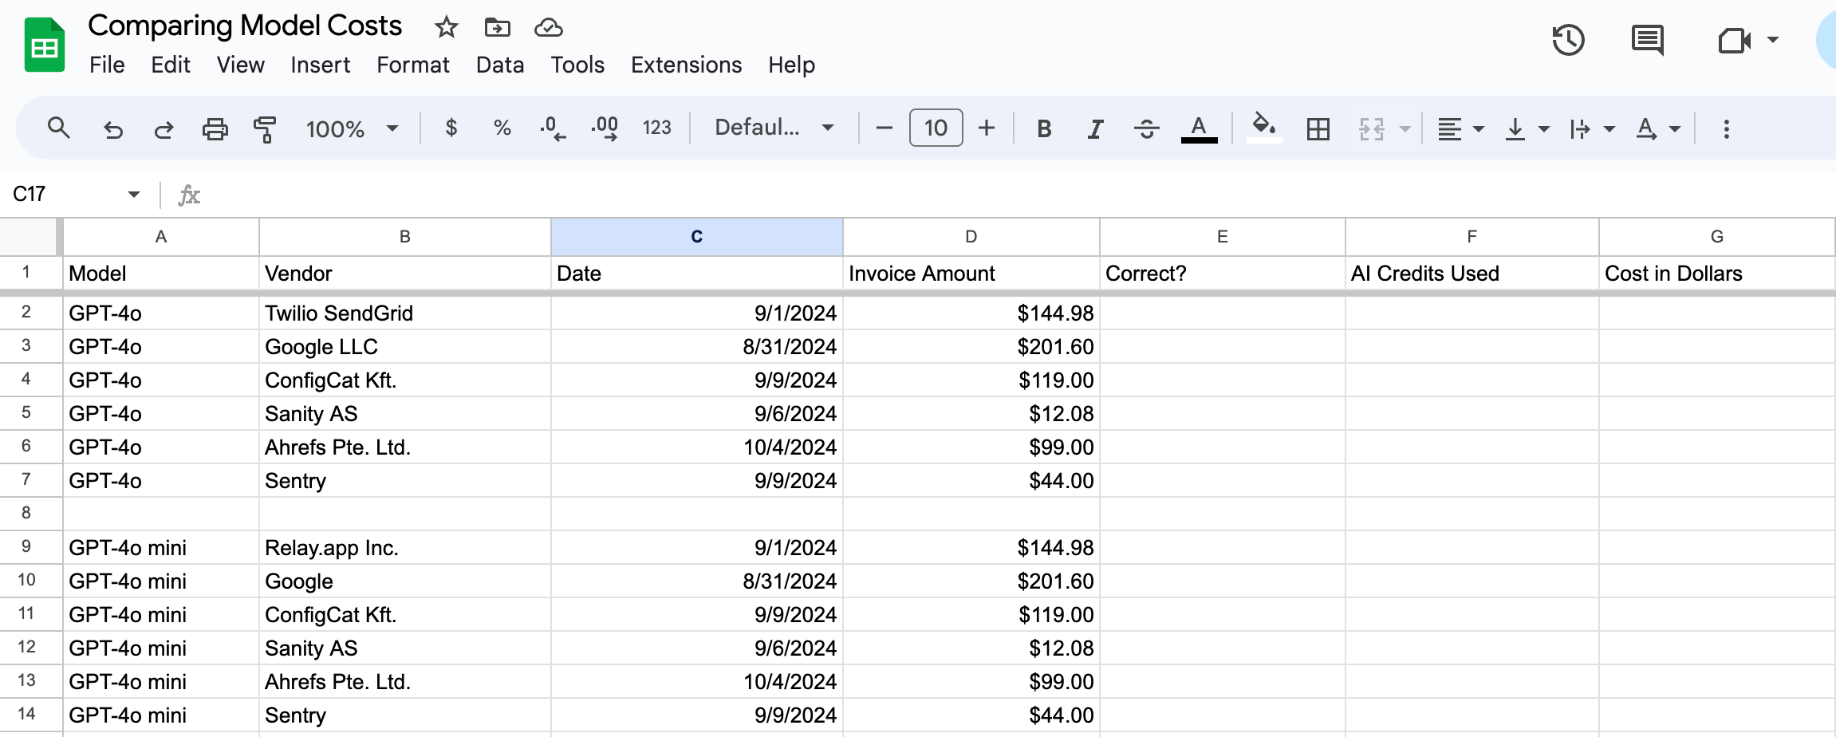Click the select-all corner box
The image size is (1836, 737).
(29, 236)
